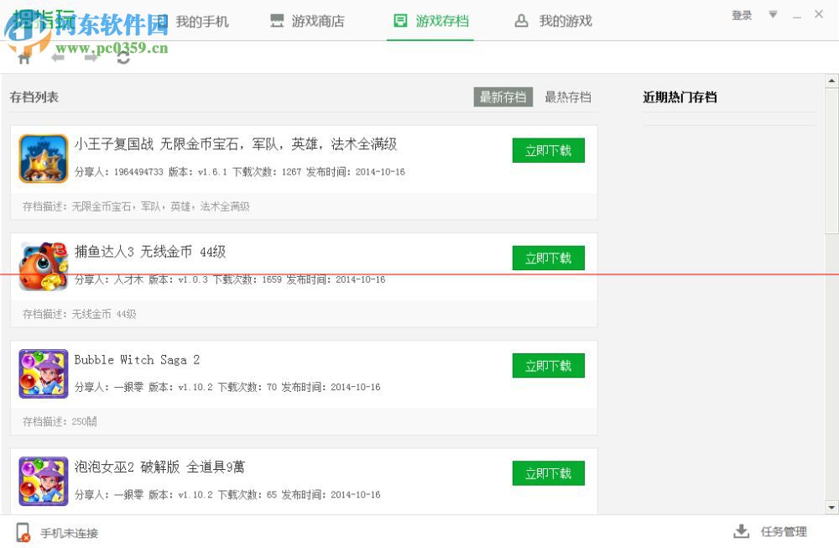
Task: Click the Bubble Witch Saga 2 thumbnail
Action: (43, 373)
